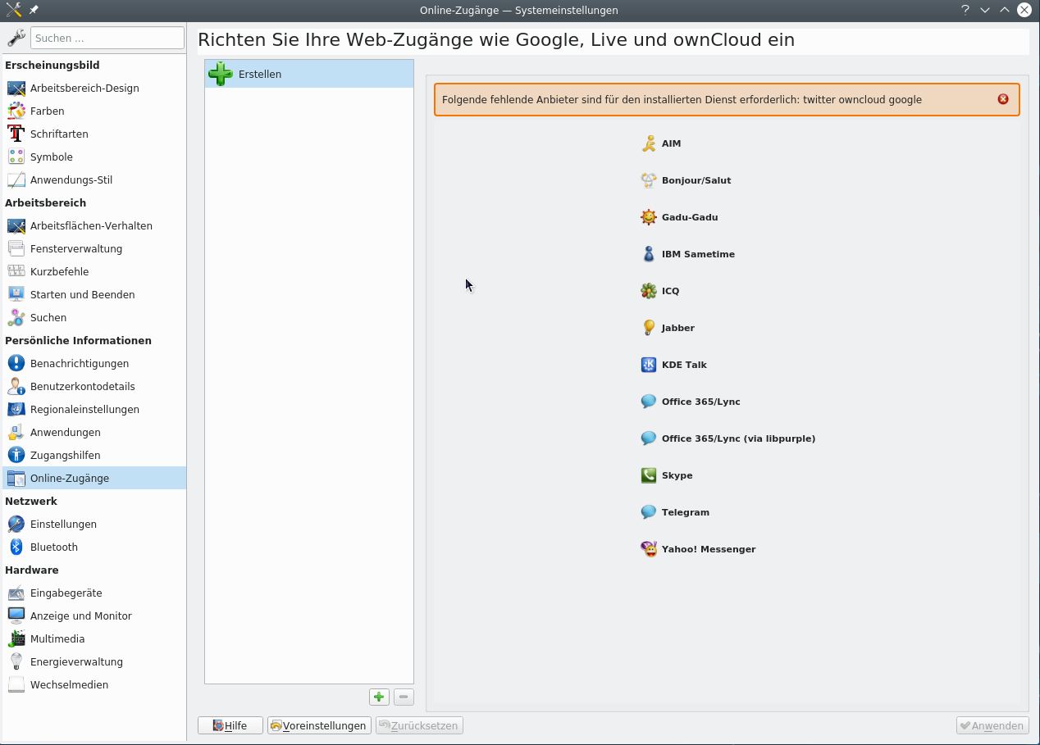1040x745 pixels.
Task: Click the pin icon in title bar
Action: tap(34, 10)
